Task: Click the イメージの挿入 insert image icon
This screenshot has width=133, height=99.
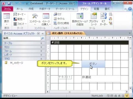Action: click(46, 16)
